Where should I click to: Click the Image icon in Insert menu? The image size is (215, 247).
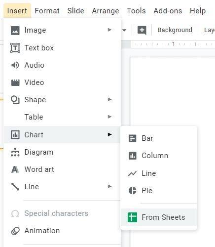tap(15, 30)
